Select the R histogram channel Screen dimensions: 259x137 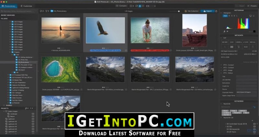coord(229,16)
